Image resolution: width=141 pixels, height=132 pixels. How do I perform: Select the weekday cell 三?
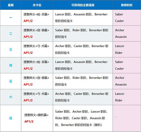(11, 49)
